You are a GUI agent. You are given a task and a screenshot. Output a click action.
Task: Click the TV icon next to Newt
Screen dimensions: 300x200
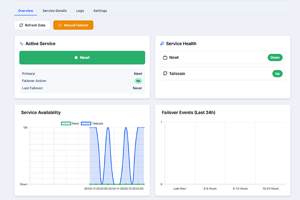(x=165, y=57)
